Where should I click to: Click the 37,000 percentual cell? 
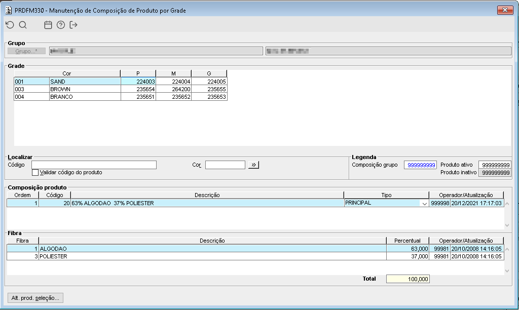408,256
